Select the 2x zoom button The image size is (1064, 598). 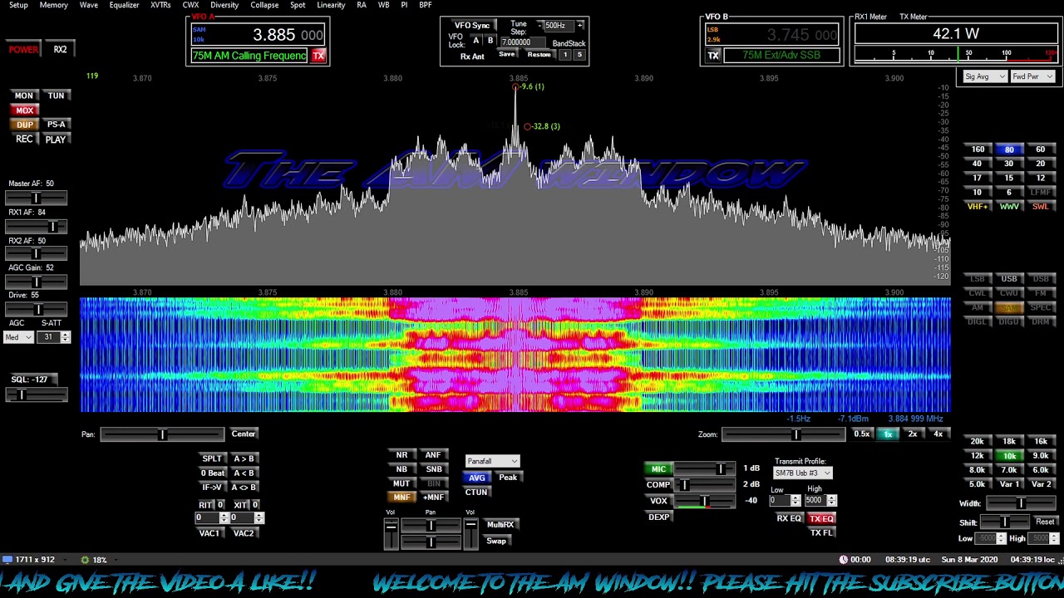(x=913, y=434)
